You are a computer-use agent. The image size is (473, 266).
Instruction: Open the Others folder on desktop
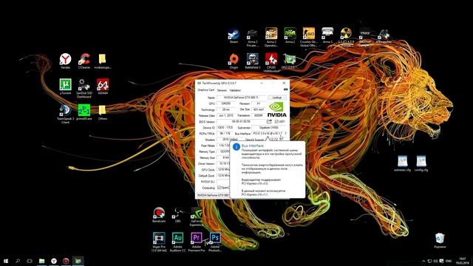(103, 112)
